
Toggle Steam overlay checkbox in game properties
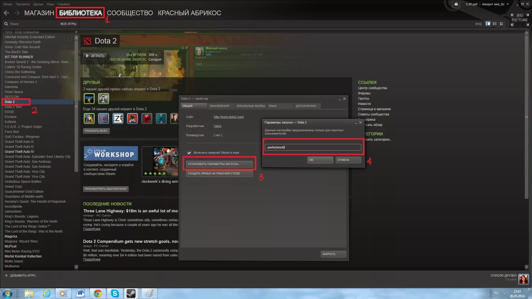(x=189, y=152)
